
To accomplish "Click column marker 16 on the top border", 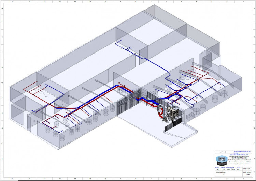I will [13, 2].
